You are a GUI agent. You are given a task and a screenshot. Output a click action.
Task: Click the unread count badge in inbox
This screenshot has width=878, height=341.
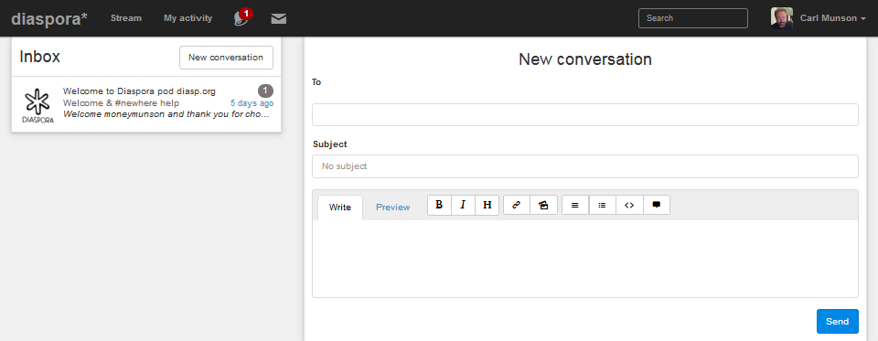click(x=265, y=91)
